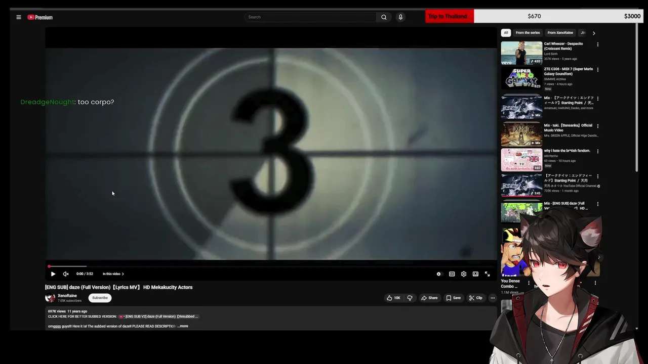Clip the video with scissors button
The height and width of the screenshot is (364, 648).
point(475,298)
